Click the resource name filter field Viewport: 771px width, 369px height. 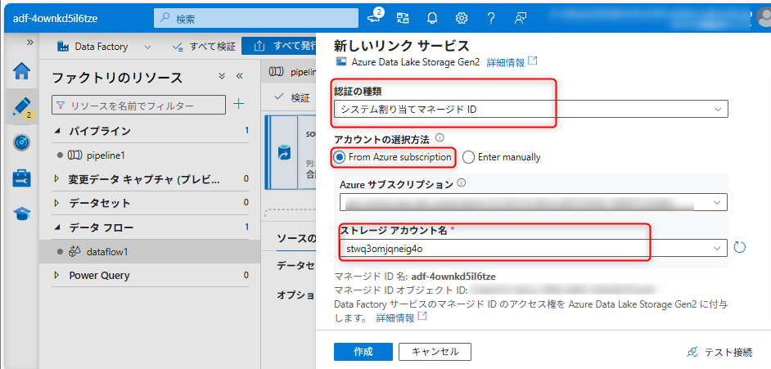coord(139,106)
